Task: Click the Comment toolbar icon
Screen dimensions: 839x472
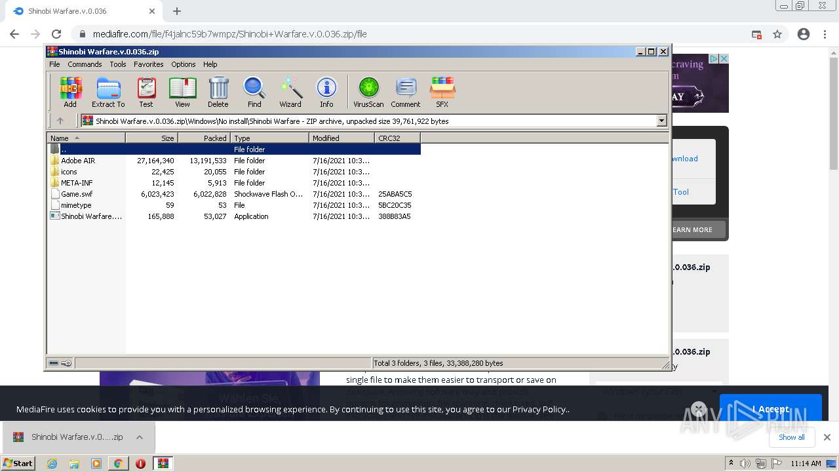Action: [x=406, y=92]
